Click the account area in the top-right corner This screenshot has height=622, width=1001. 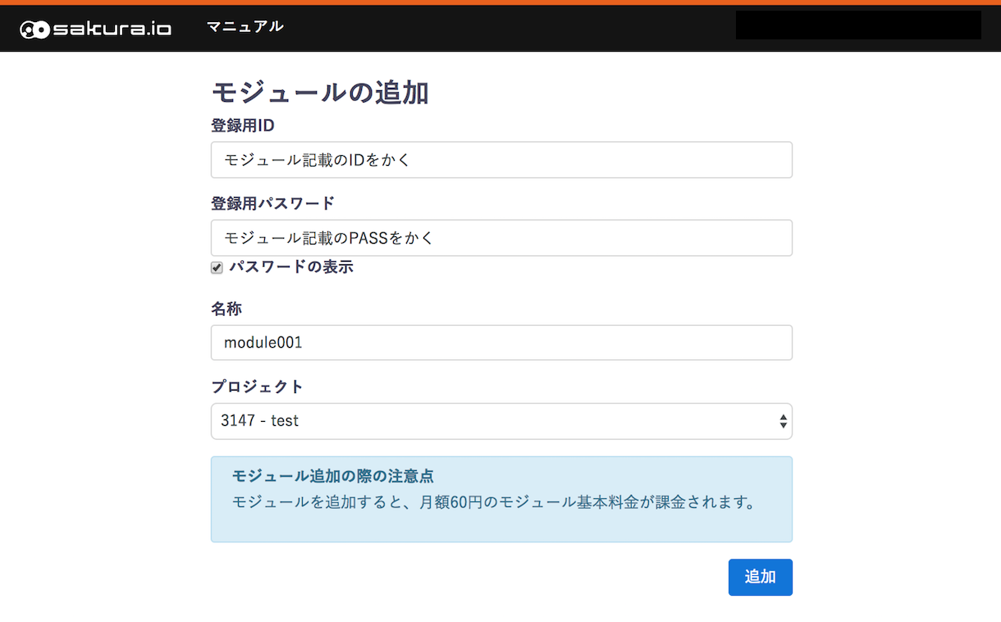tap(857, 25)
